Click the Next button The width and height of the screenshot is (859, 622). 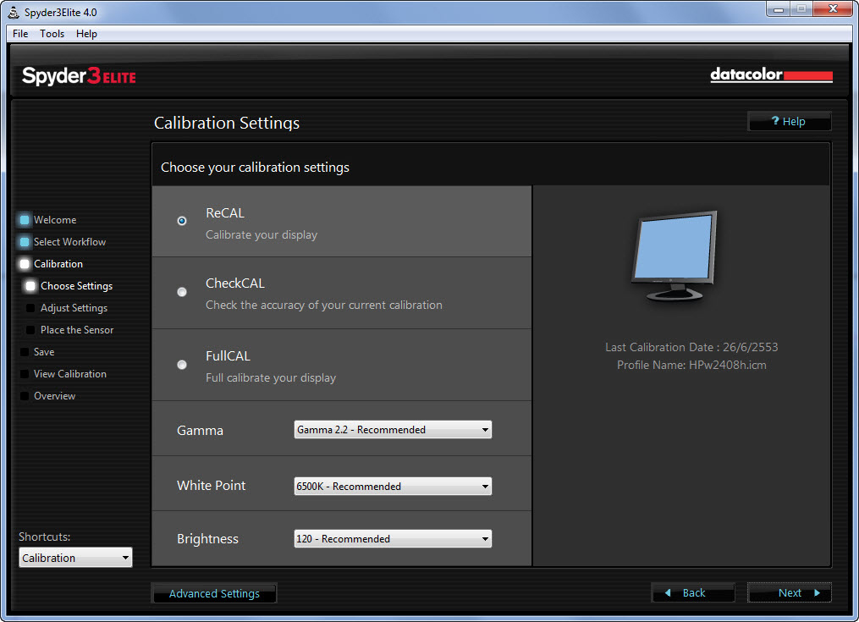tap(790, 593)
